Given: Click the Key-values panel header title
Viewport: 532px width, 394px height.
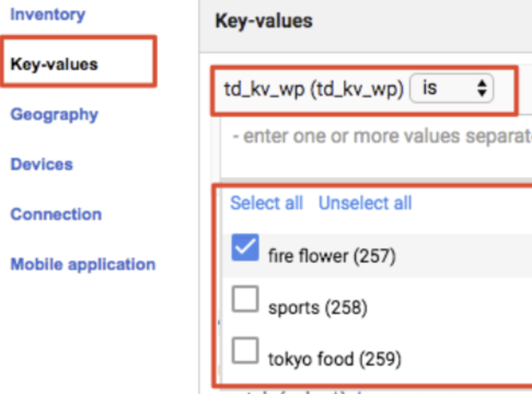Looking at the screenshot, I should click(x=264, y=21).
